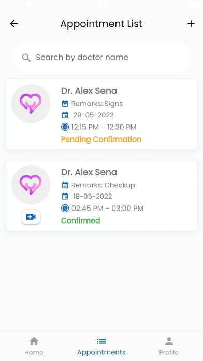Viewport: 203px width, 361px height.
Task: Select the green Confirmed status text
Action: (x=80, y=220)
